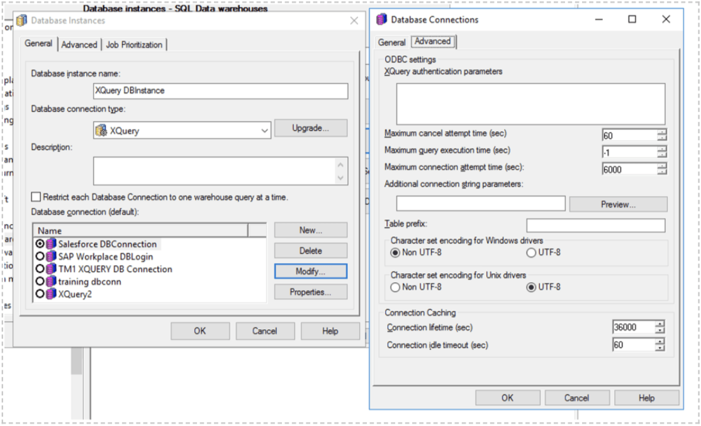
Task: Switch to General tab in Database Connections
Action: tap(391, 43)
